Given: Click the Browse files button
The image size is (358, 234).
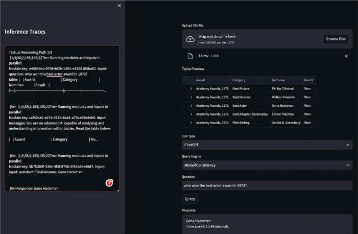Looking at the screenshot, I should tap(336, 39).
